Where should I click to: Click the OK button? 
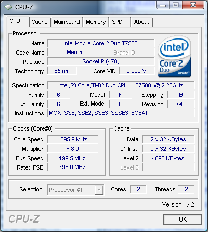tap(183, 220)
